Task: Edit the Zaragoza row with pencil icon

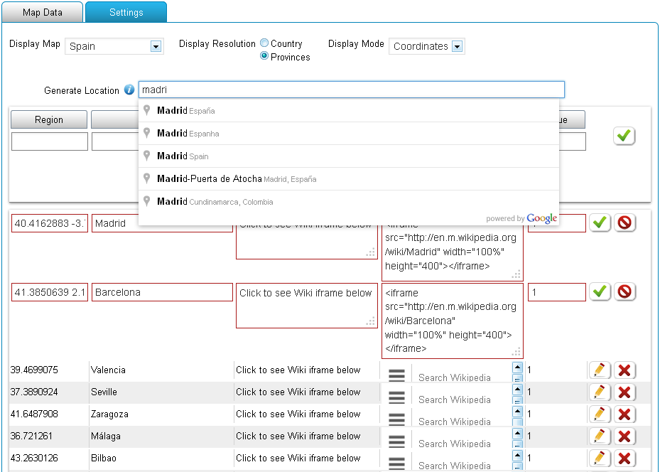Action: tap(600, 414)
